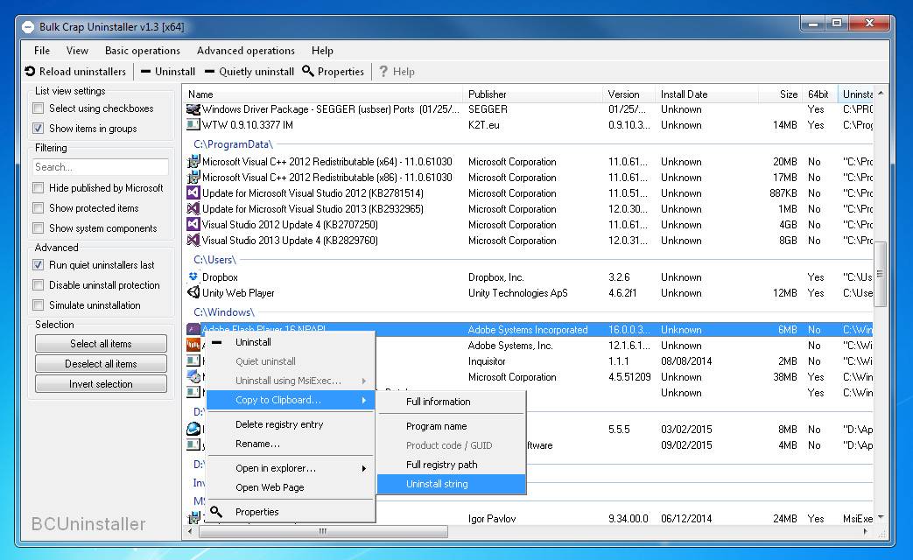
Task: Click Visual Studio 2012 Update 4 icon
Action: click(193, 225)
